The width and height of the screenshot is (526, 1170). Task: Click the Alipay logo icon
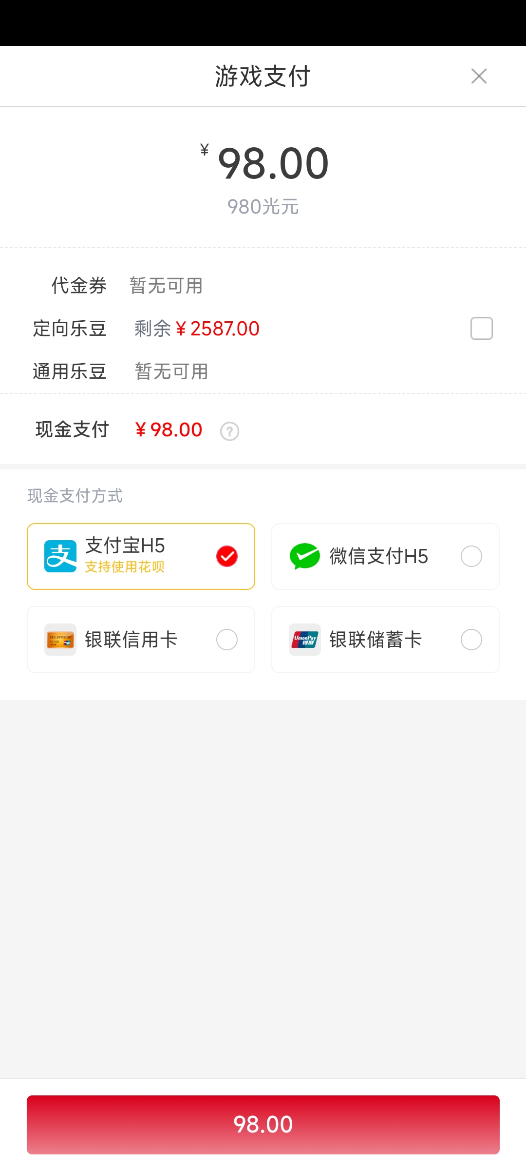[x=60, y=556]
